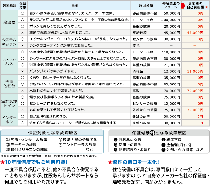The height and width of the screenshot is (184, 210).
Task: Click the システムバス category cell
Action: 9,61
